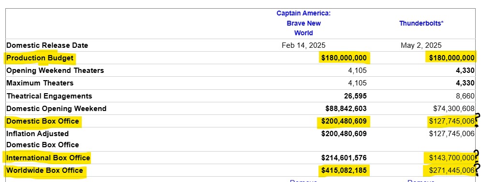Click the Remove link under Captain America

303,181
